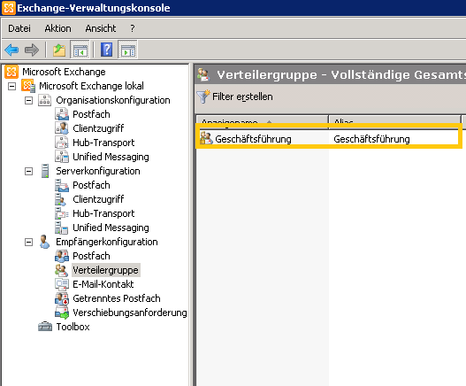
Task: Click the filter funnel icon
Action: pos(203,96)
